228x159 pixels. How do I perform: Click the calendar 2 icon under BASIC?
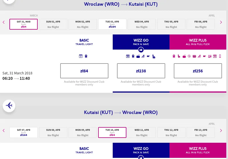[x=81, y=56]
